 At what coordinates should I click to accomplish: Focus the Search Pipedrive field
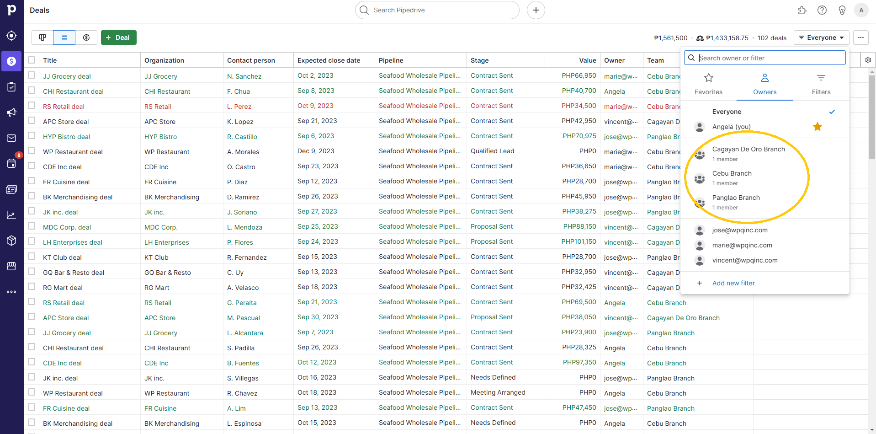(437, 10)
